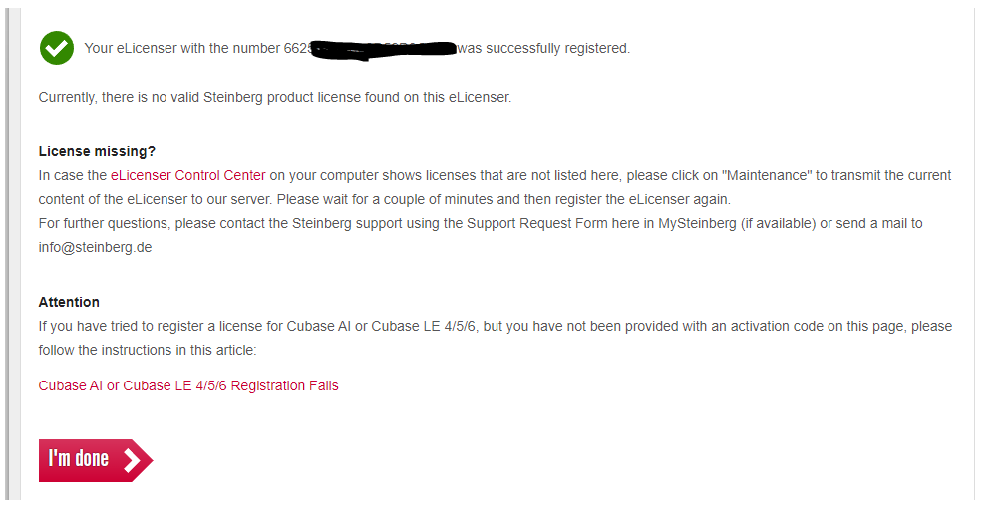Click the blacked-out eLicenser number
The width and height of the screenshot is (995, 509).
coord(384,48)
